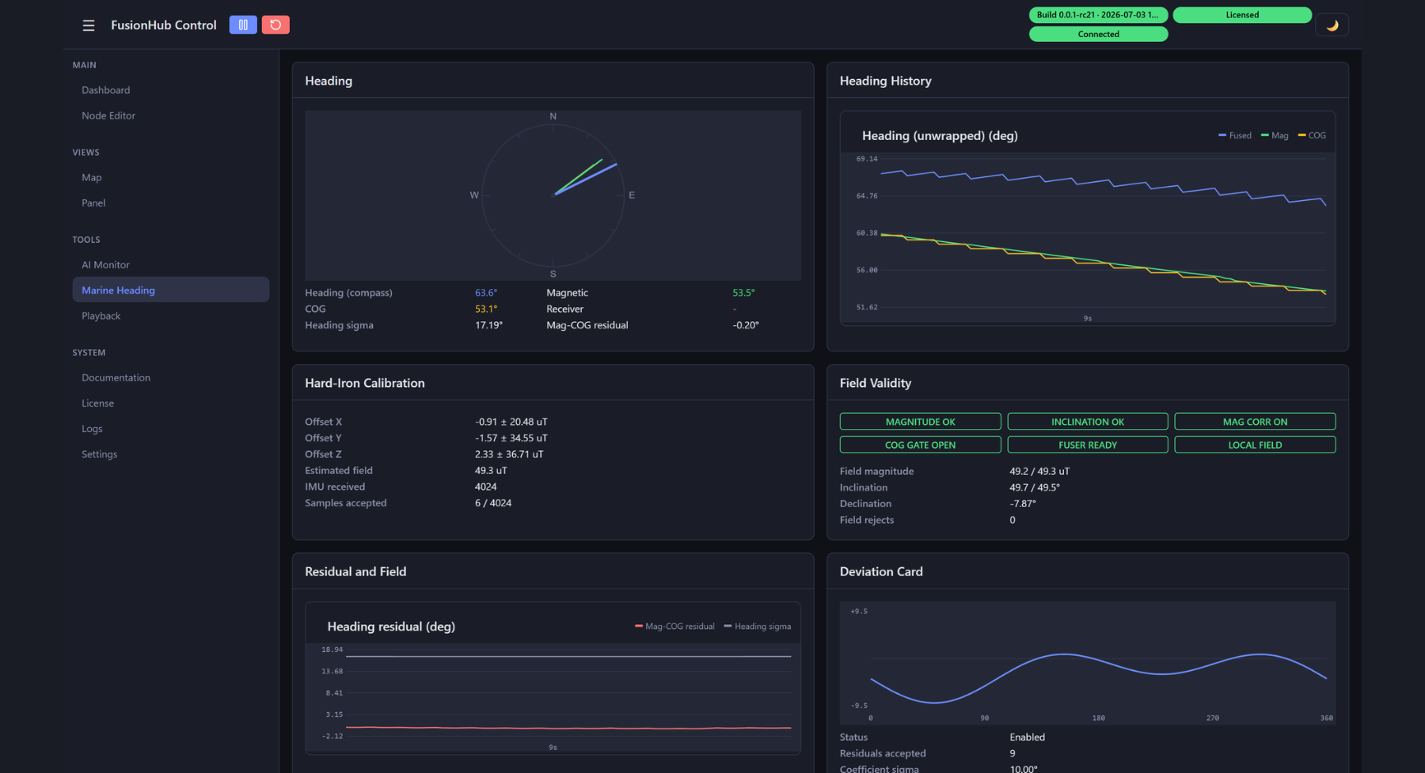Toggle the Mag series legend

click(1275, 135)
